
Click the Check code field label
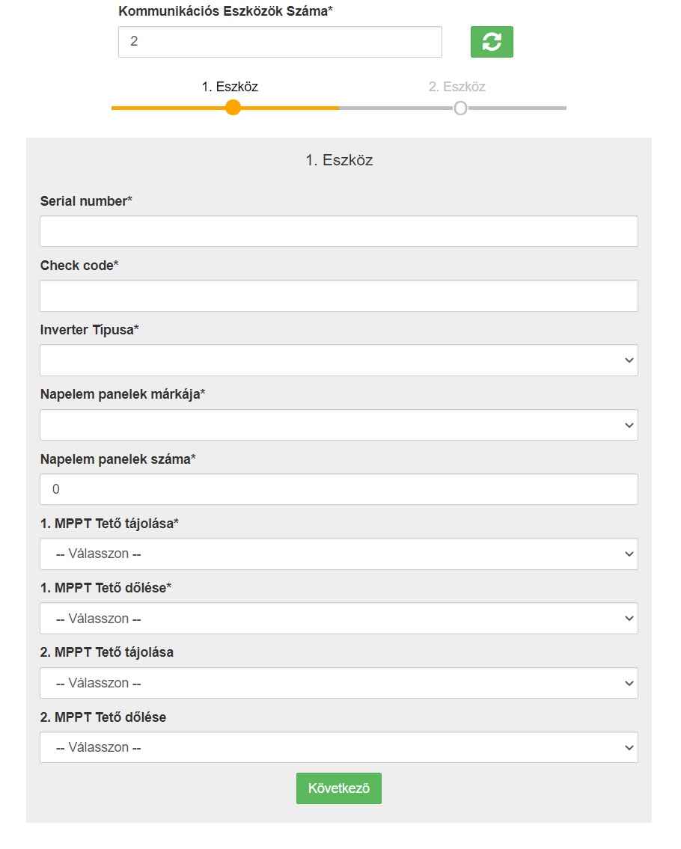(79, 266)
